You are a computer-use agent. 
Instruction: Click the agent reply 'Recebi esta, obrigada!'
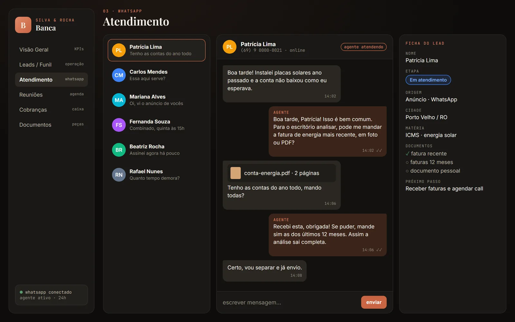pyautogui.click(x=328, y=235)
